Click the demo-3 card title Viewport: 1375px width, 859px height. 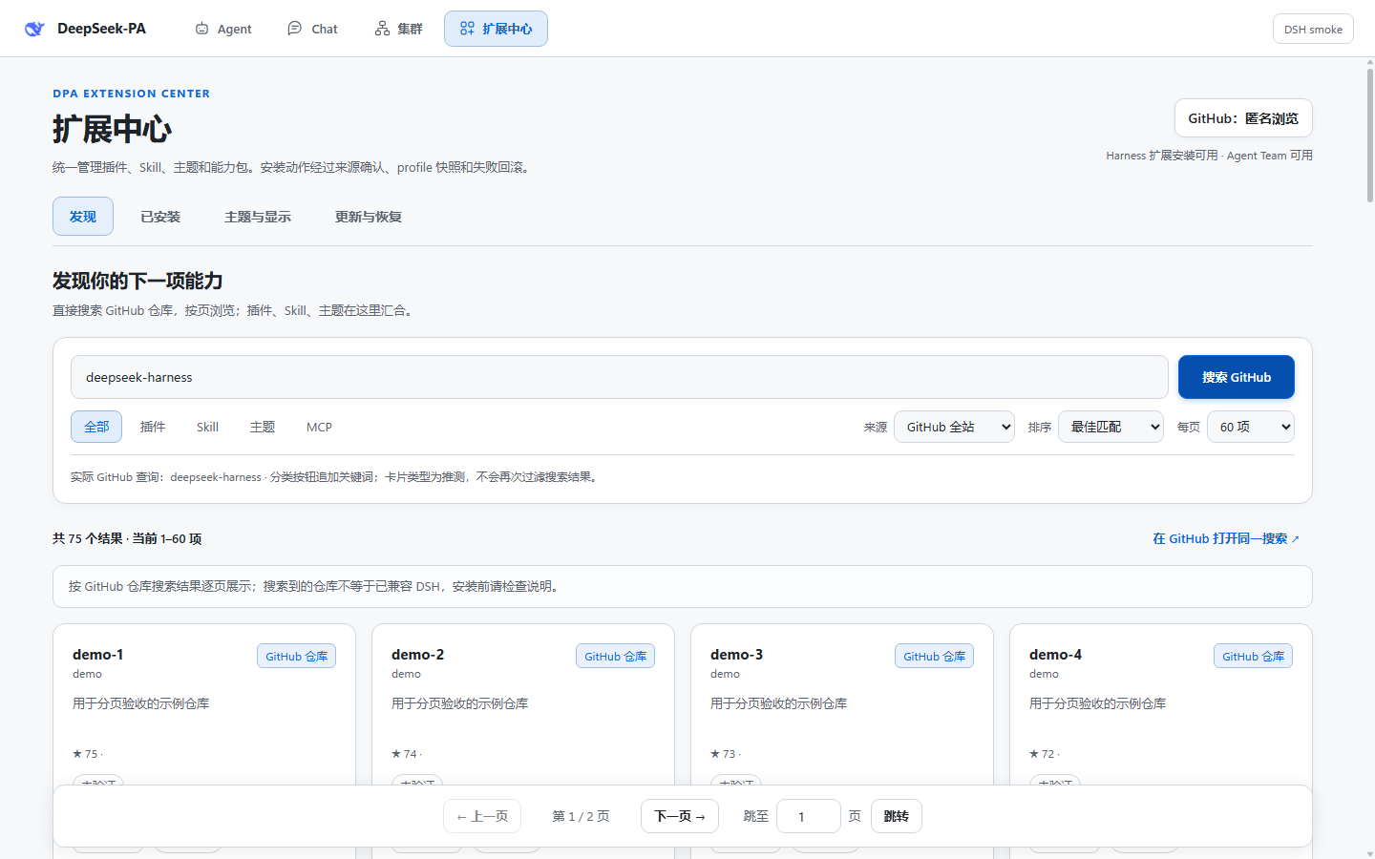737,655
